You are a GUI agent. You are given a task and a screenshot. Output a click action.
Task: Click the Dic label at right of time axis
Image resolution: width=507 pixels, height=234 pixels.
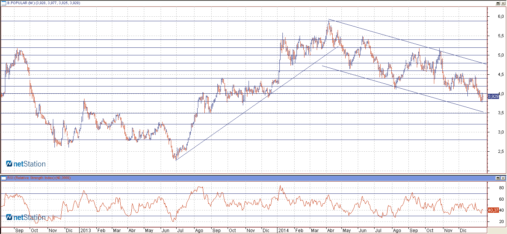click(x=463, y=230)
